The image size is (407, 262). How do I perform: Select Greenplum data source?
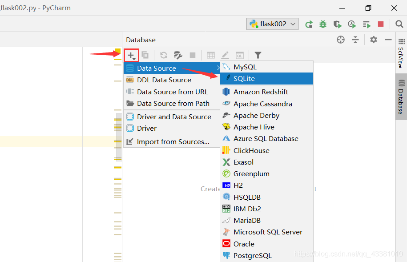[x=266, y=174]
